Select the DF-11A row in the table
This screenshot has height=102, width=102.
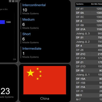tap(89, 87)
